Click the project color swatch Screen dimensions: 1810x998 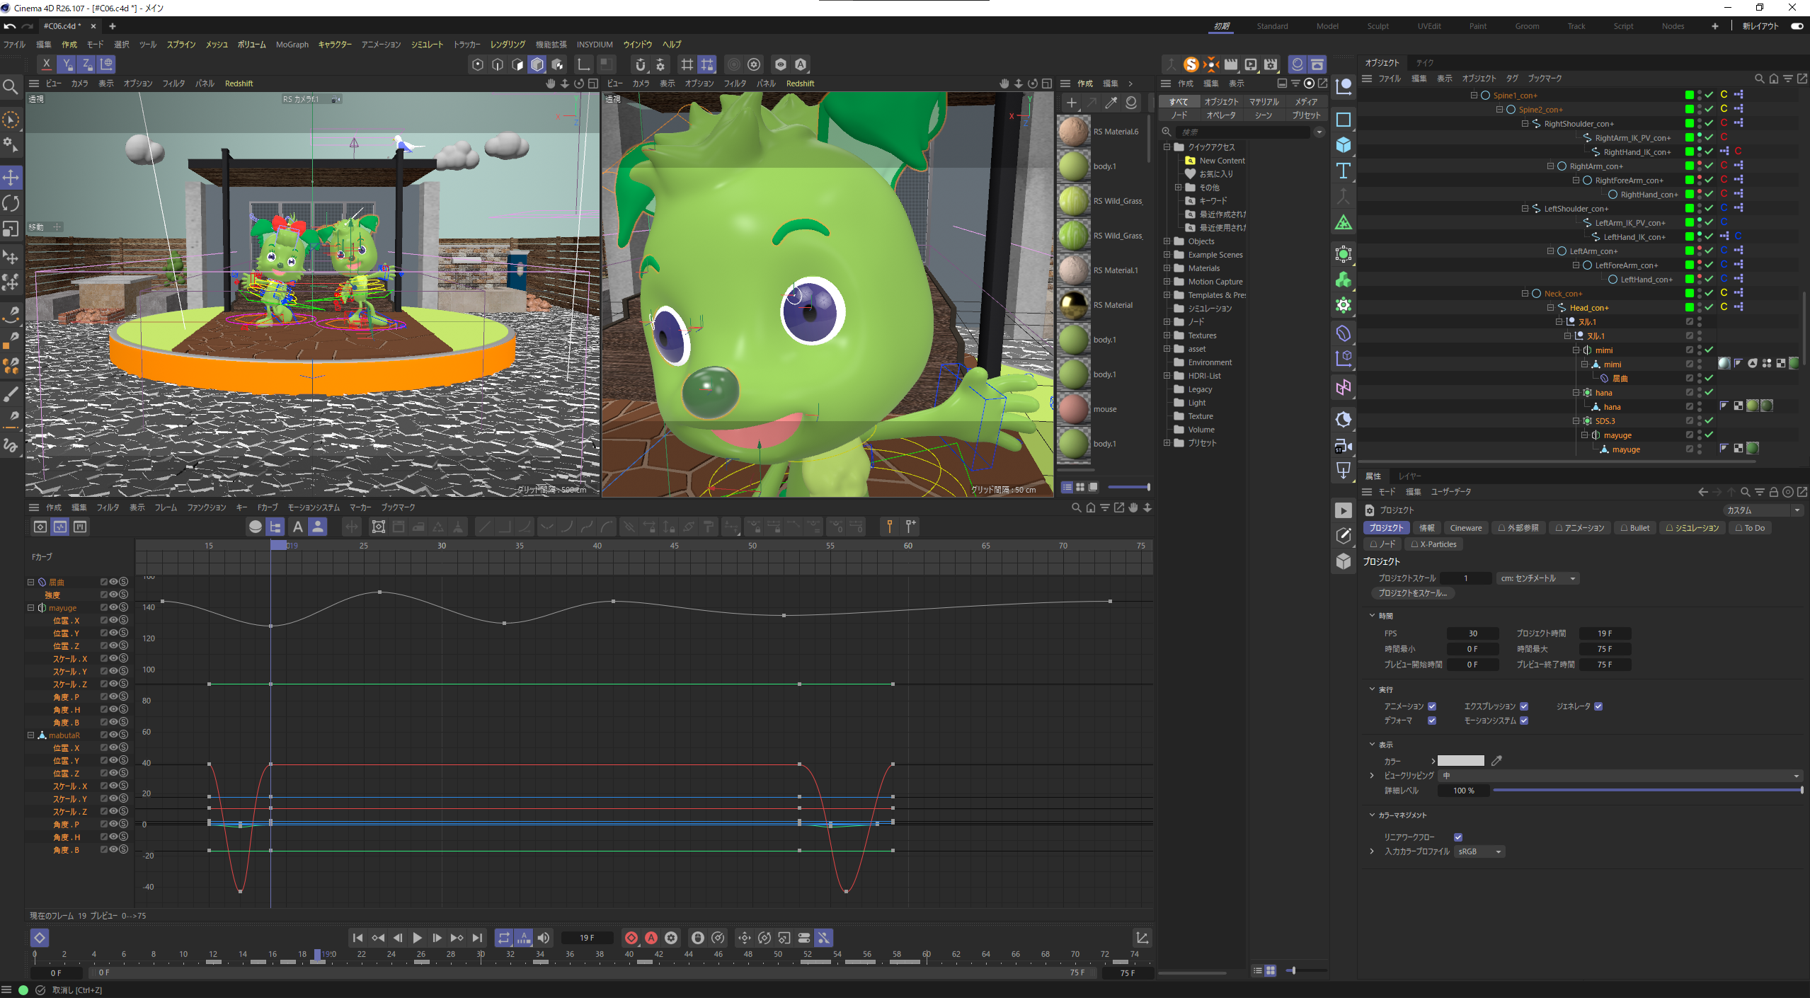point(1460,761)
